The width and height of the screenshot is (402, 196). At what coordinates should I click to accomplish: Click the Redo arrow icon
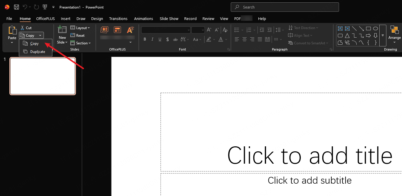pyautogui.click(x=36, y=7)
